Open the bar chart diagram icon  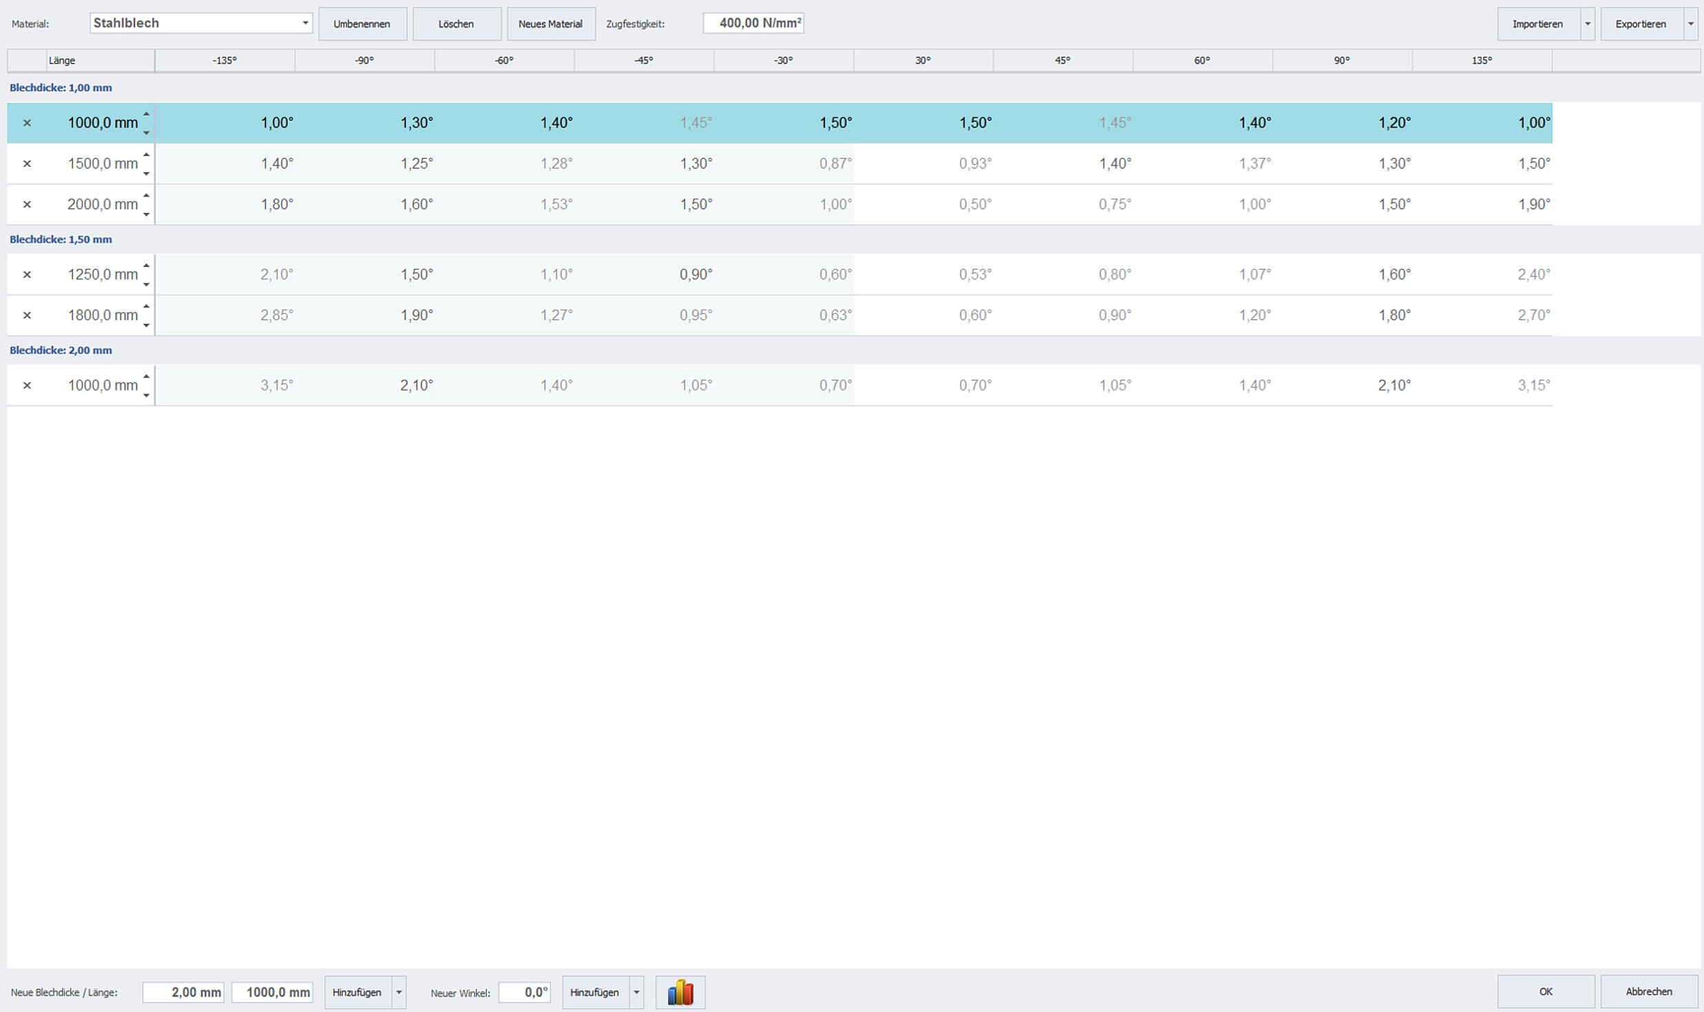click(680, 992)
